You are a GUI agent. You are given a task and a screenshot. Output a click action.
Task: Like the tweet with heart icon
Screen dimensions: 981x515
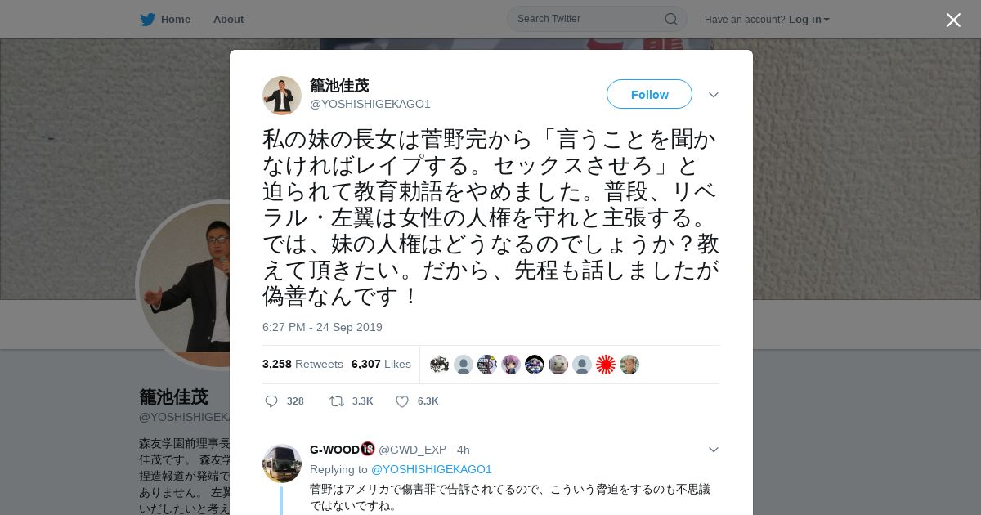point(402,401)
